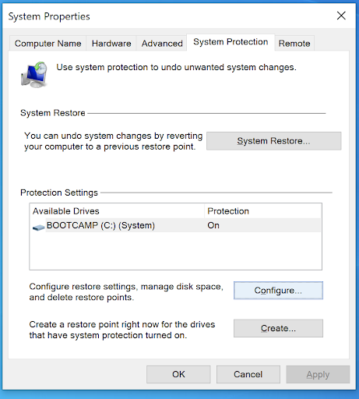This screenshot has height=399, width=359.
Task: Click the BOOTCAMP drive icon
Action: [x=38, y=228]
